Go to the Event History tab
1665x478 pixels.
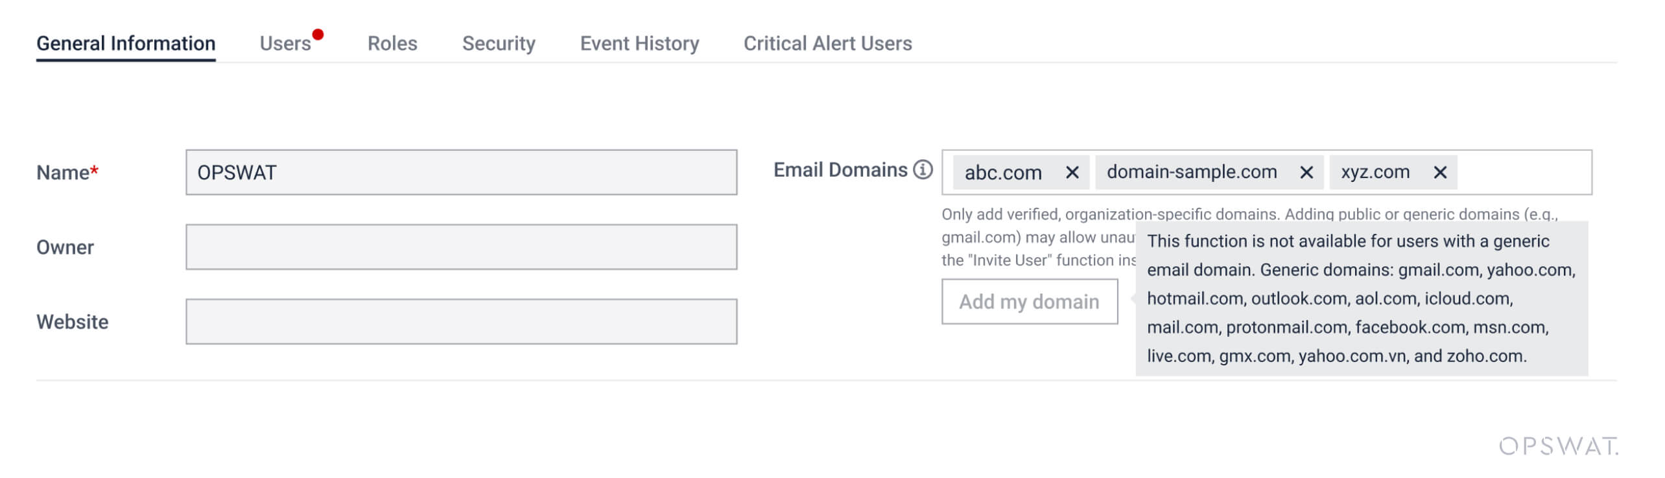639,43
